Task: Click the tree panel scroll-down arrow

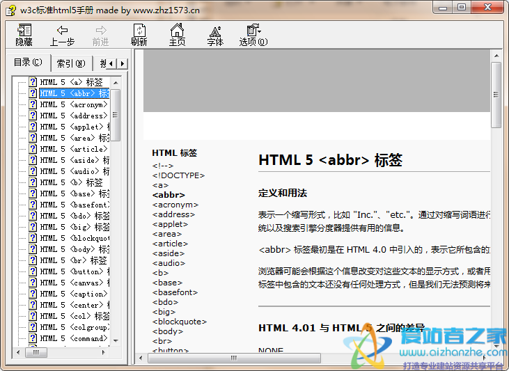Action: click(x=116, y=340)
